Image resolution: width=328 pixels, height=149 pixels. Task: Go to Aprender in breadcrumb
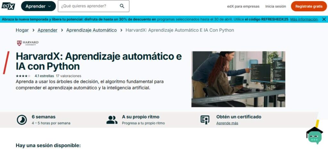click(x=47, y=30)
